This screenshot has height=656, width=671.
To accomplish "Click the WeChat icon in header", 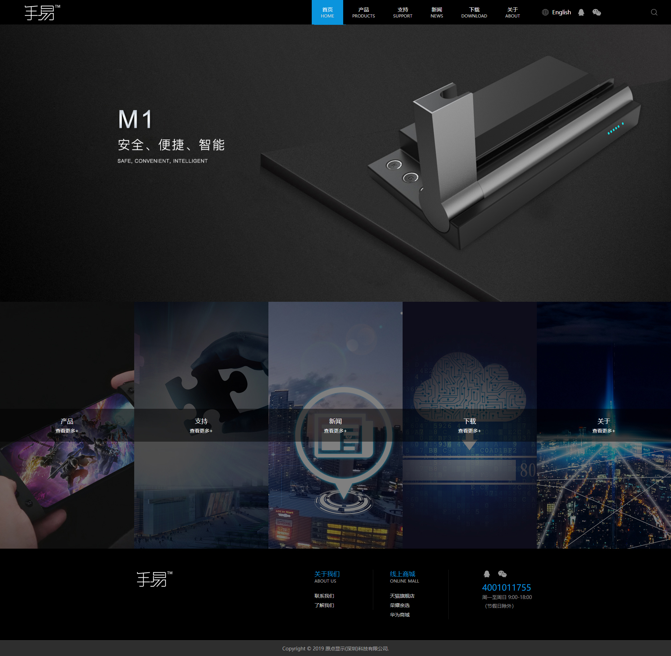I will pyautogui.click(x=597, y=13).
